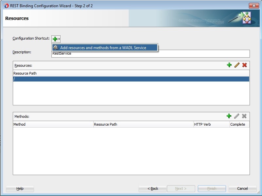Viewport: 262px width, 196px height.
Task: Open the Configuration Shortcut dropdown arrow
Action: (x=59, y=39)
